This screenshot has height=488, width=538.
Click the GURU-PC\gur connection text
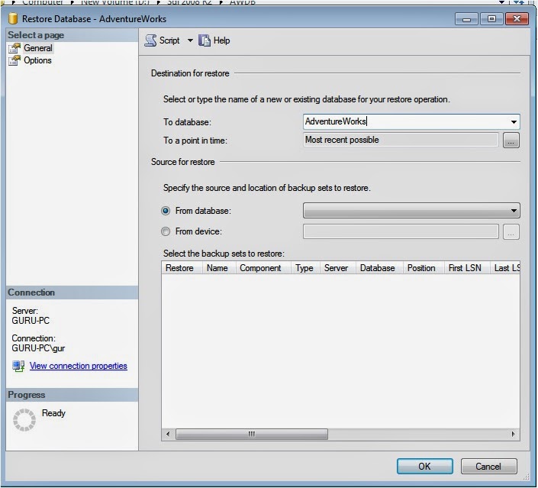tap(38, 348)
